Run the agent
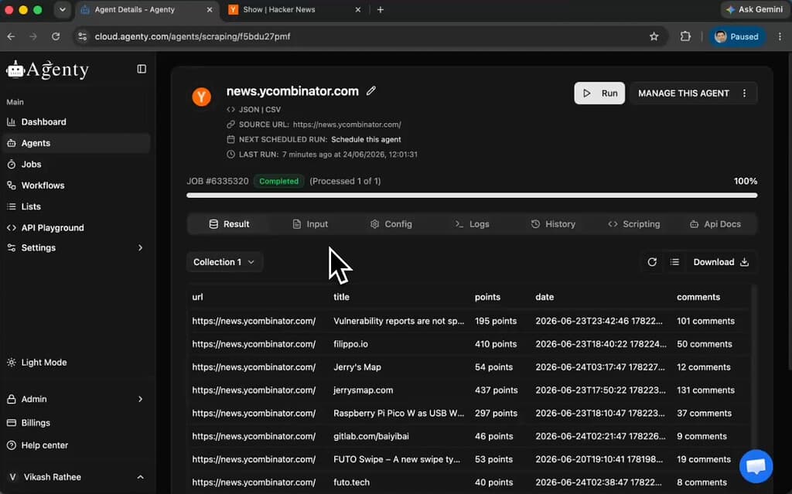792x494 pixels. click(x=599, y=94)
